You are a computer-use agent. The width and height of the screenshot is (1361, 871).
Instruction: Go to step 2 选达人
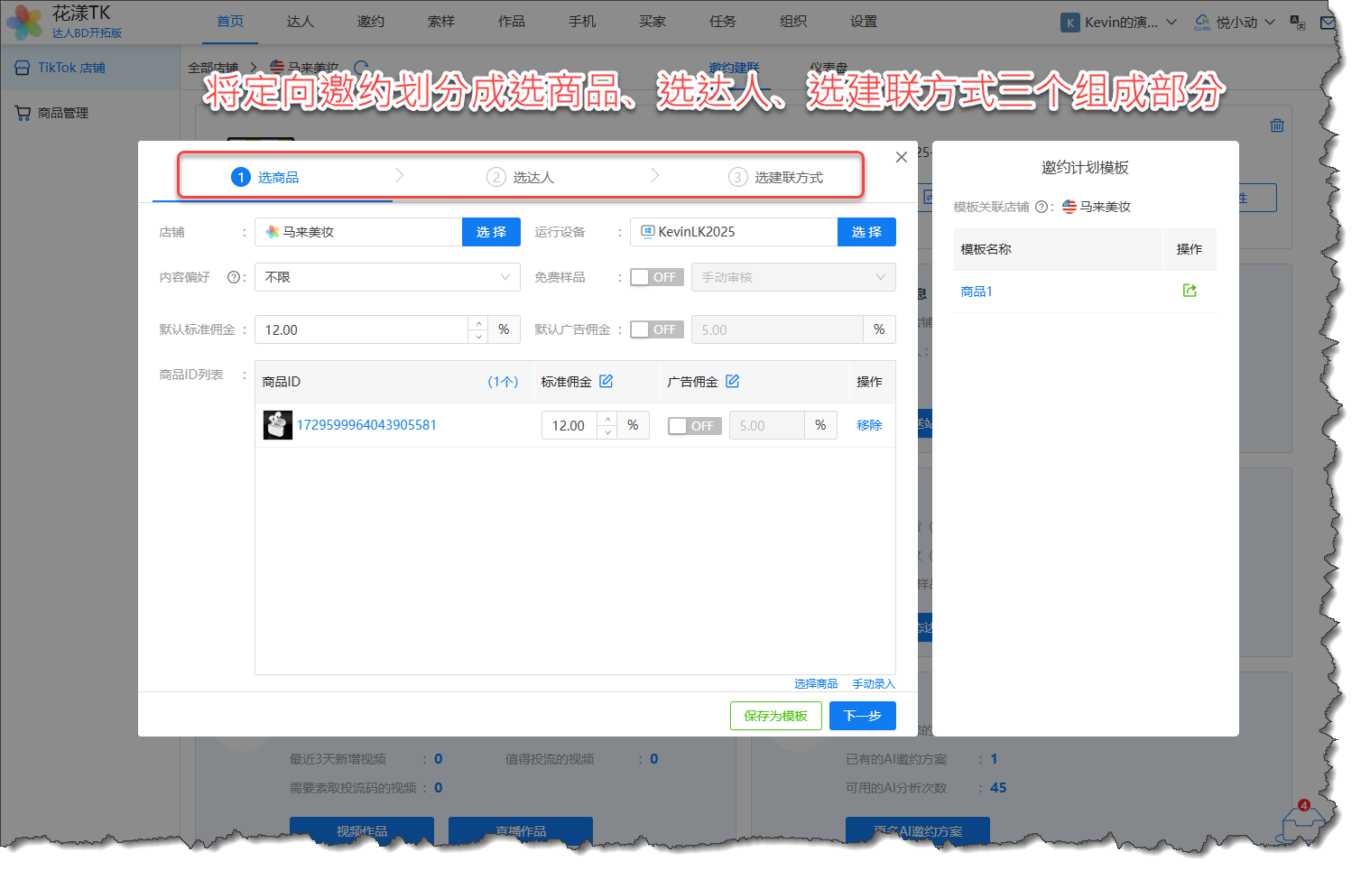click(x=521, y=178)
